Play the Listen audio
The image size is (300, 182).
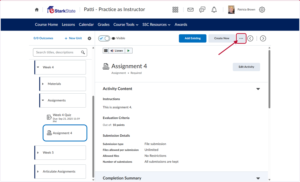click(128, 51)
